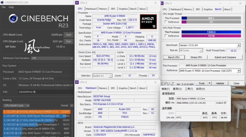The width and height of the screenshot is (246, 137).
Task: Open the Benchmark version dropdown
Action: pyautogui.click(x=210, y=45)
